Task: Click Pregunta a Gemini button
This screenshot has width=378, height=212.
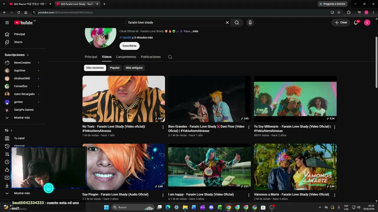Action: pyautogui.click(x=332, y=4)
